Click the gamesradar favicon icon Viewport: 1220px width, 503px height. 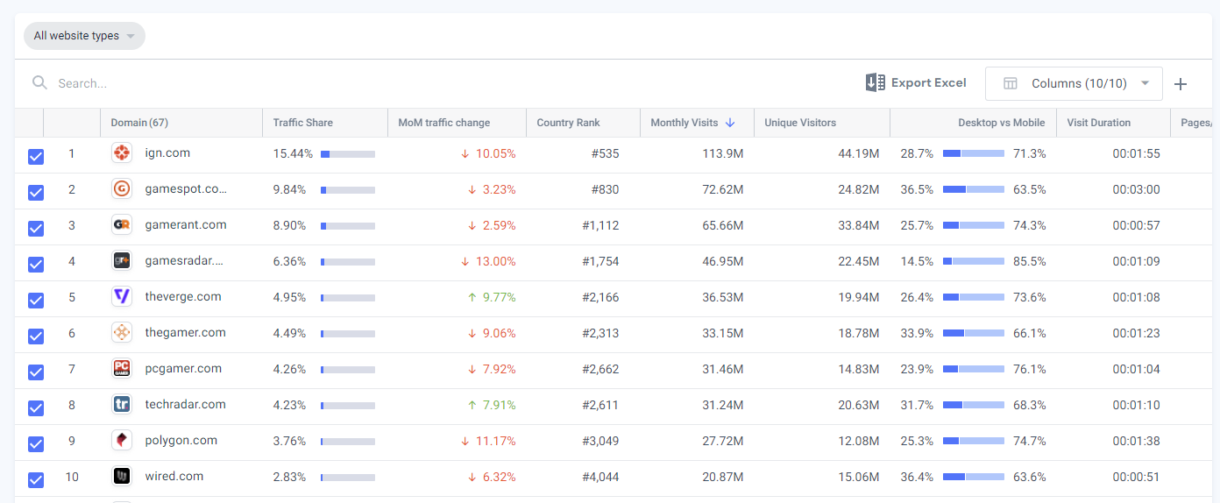[122, 261]
